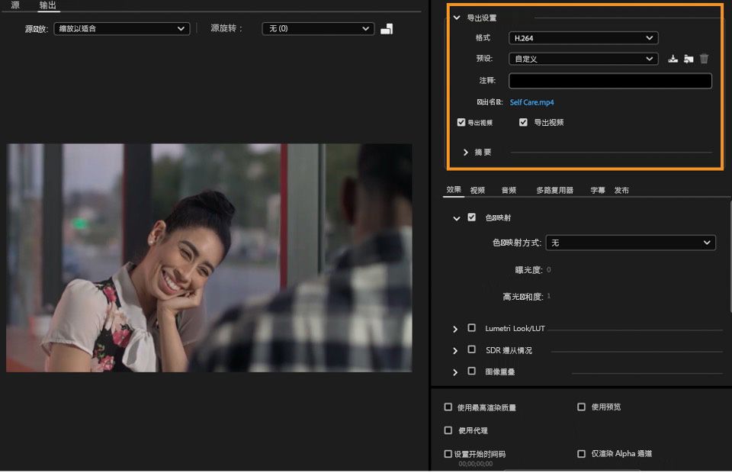Click the 00;00;00;00 start timecode value
732x473 pixels.
(x=475, y=464)
